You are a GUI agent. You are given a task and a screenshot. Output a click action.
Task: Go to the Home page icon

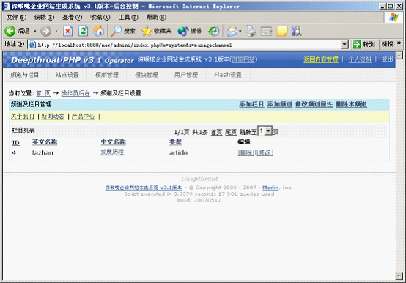pos(99,31)
